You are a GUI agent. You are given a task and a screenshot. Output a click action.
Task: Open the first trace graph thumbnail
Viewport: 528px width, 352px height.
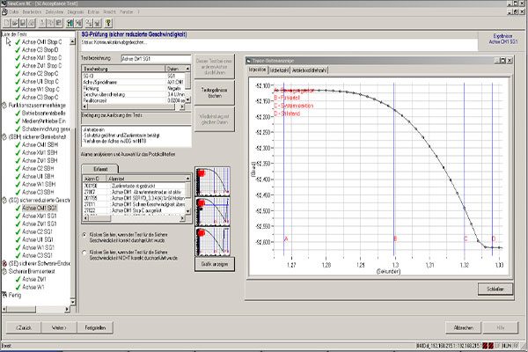(213, 181)
